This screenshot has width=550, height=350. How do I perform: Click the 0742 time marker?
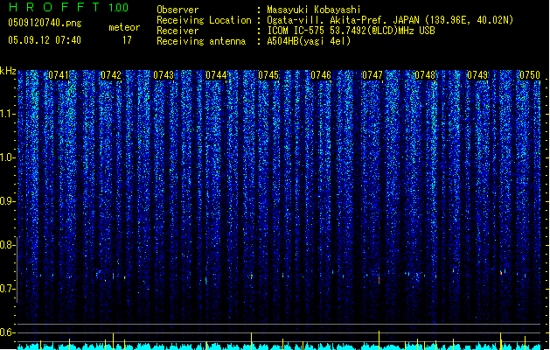click(x=111, y=75)
